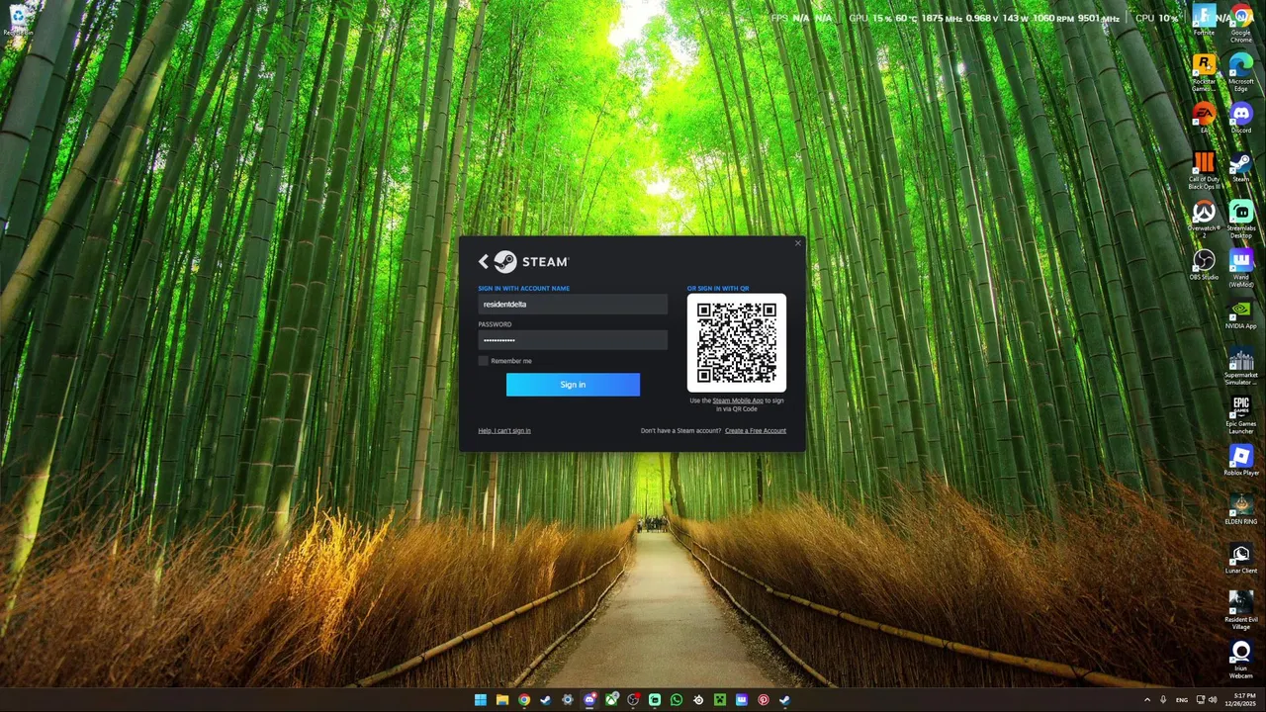
Task: Click the microphone icon in system tray
Action: pyautogui.click(x=1163, y=700)
